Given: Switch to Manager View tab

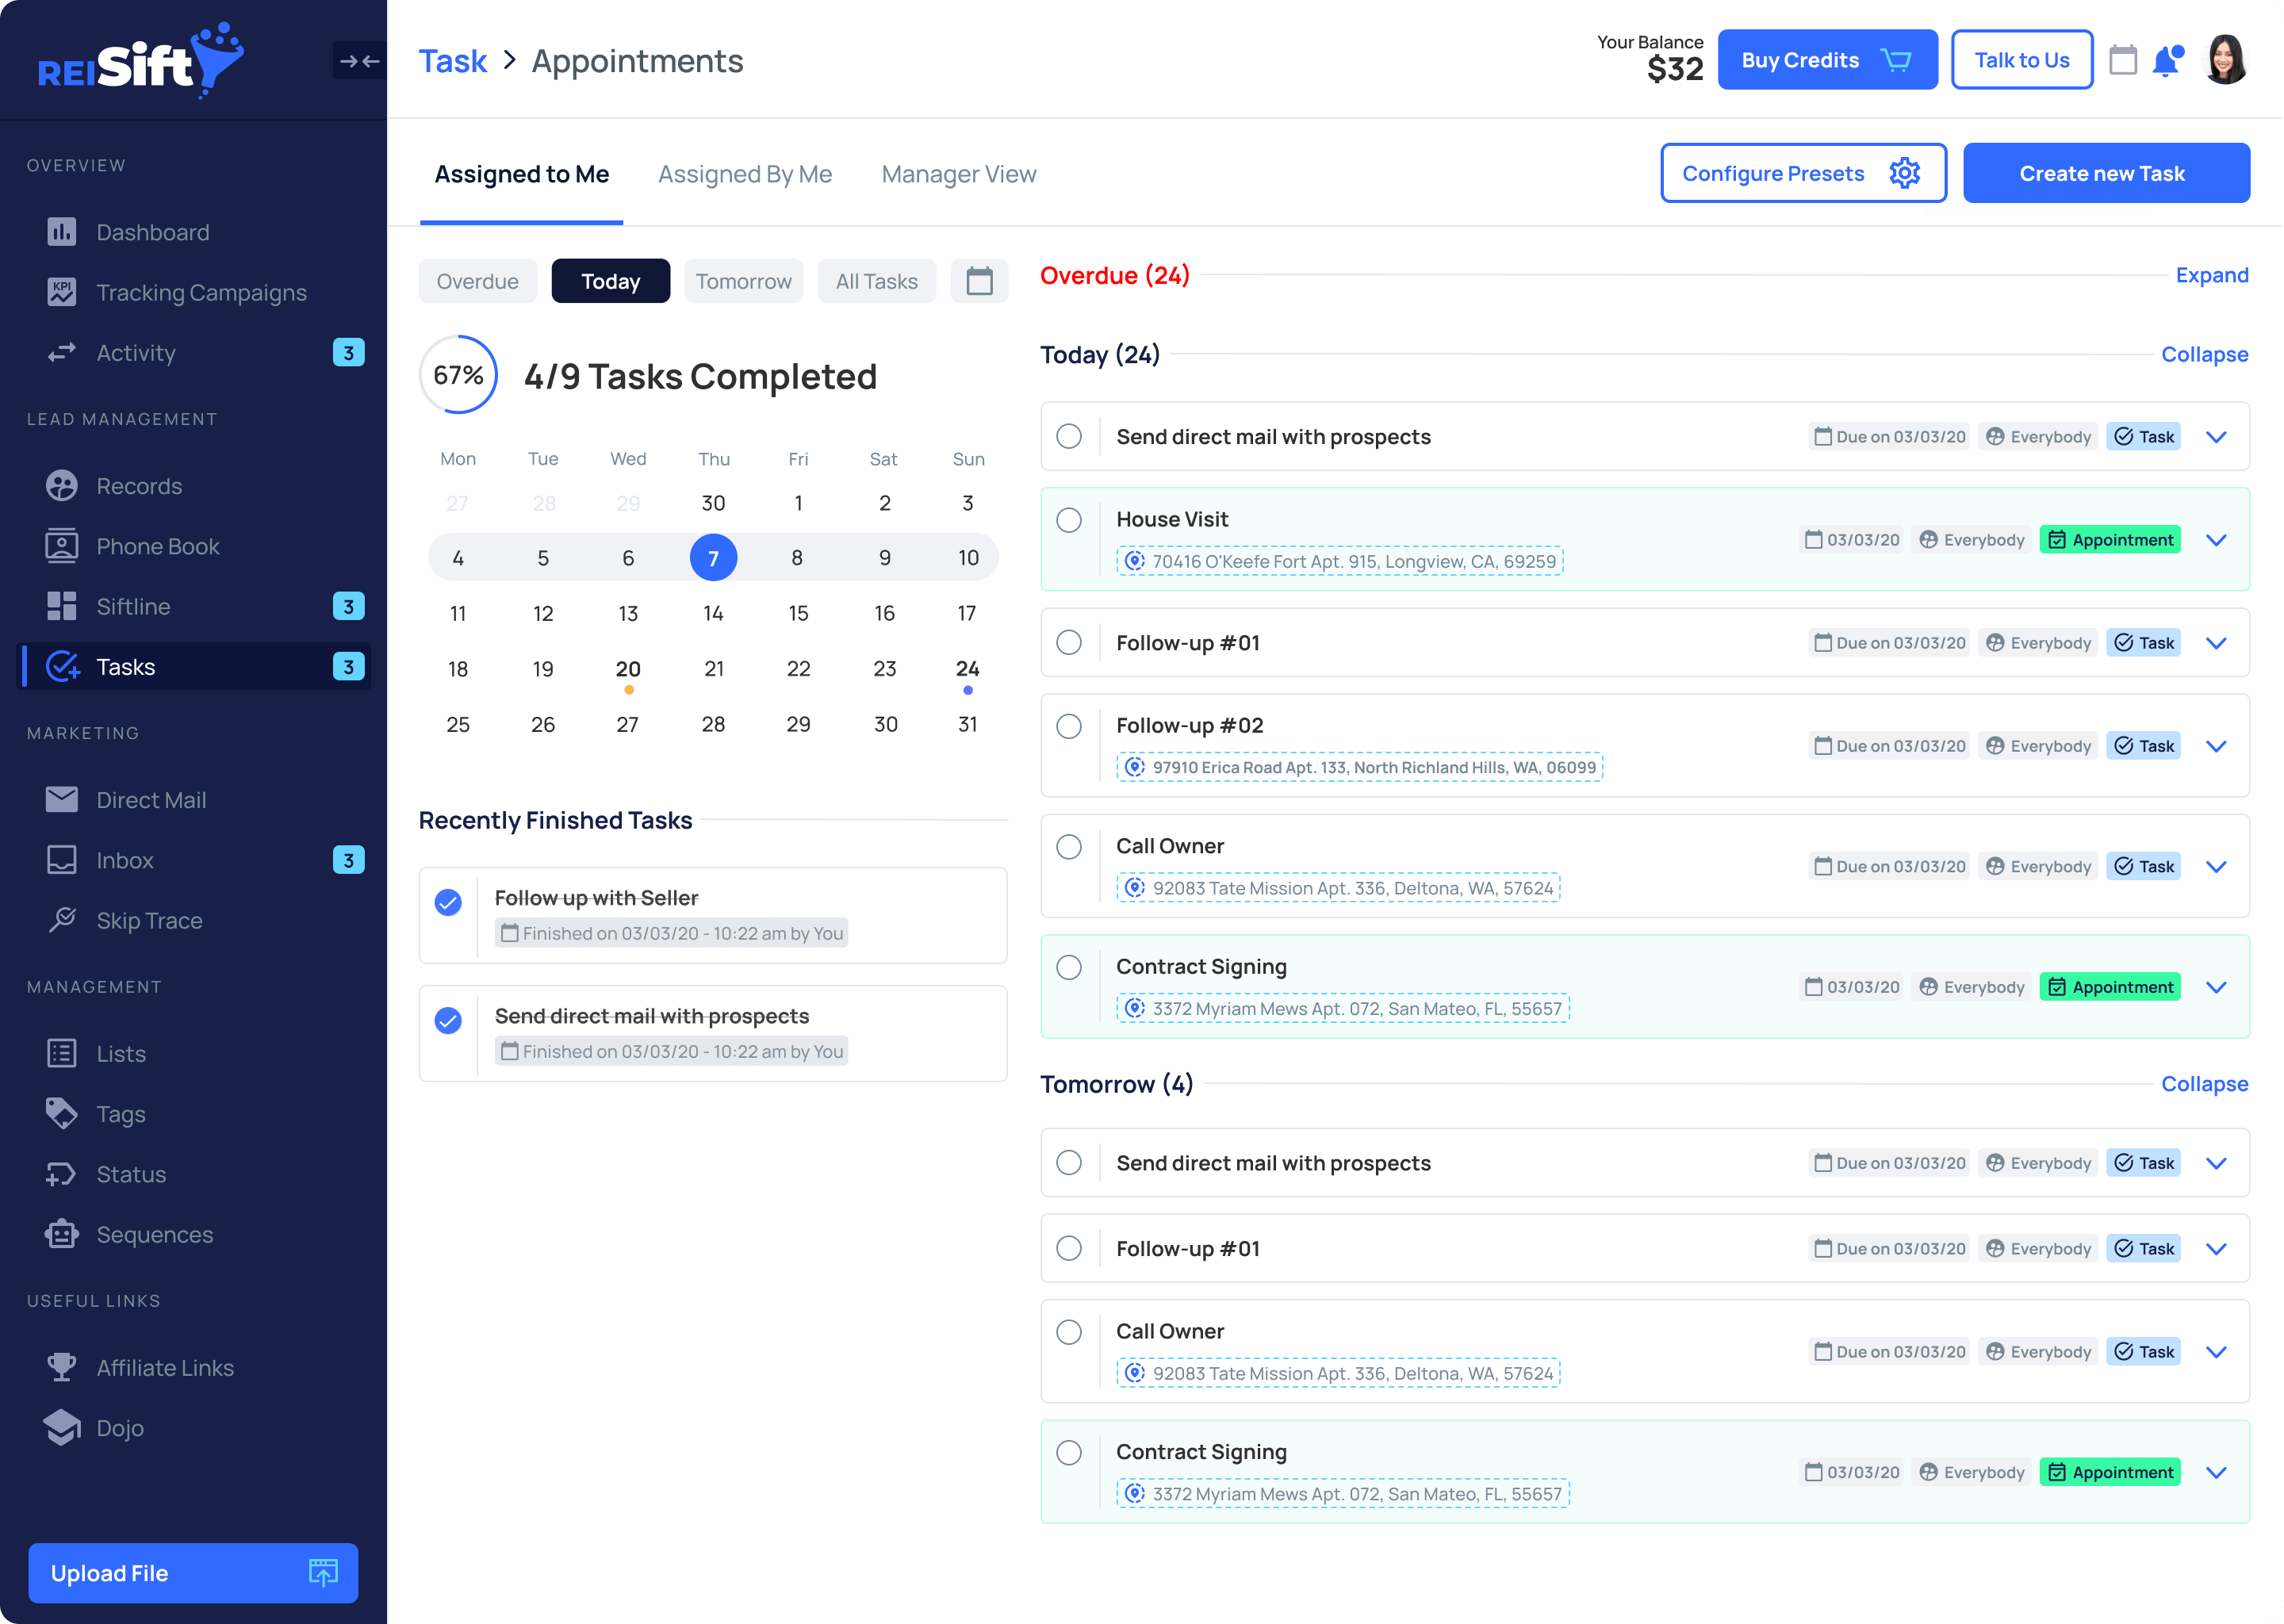Looking at the screenshot, I should click(958, 174).
